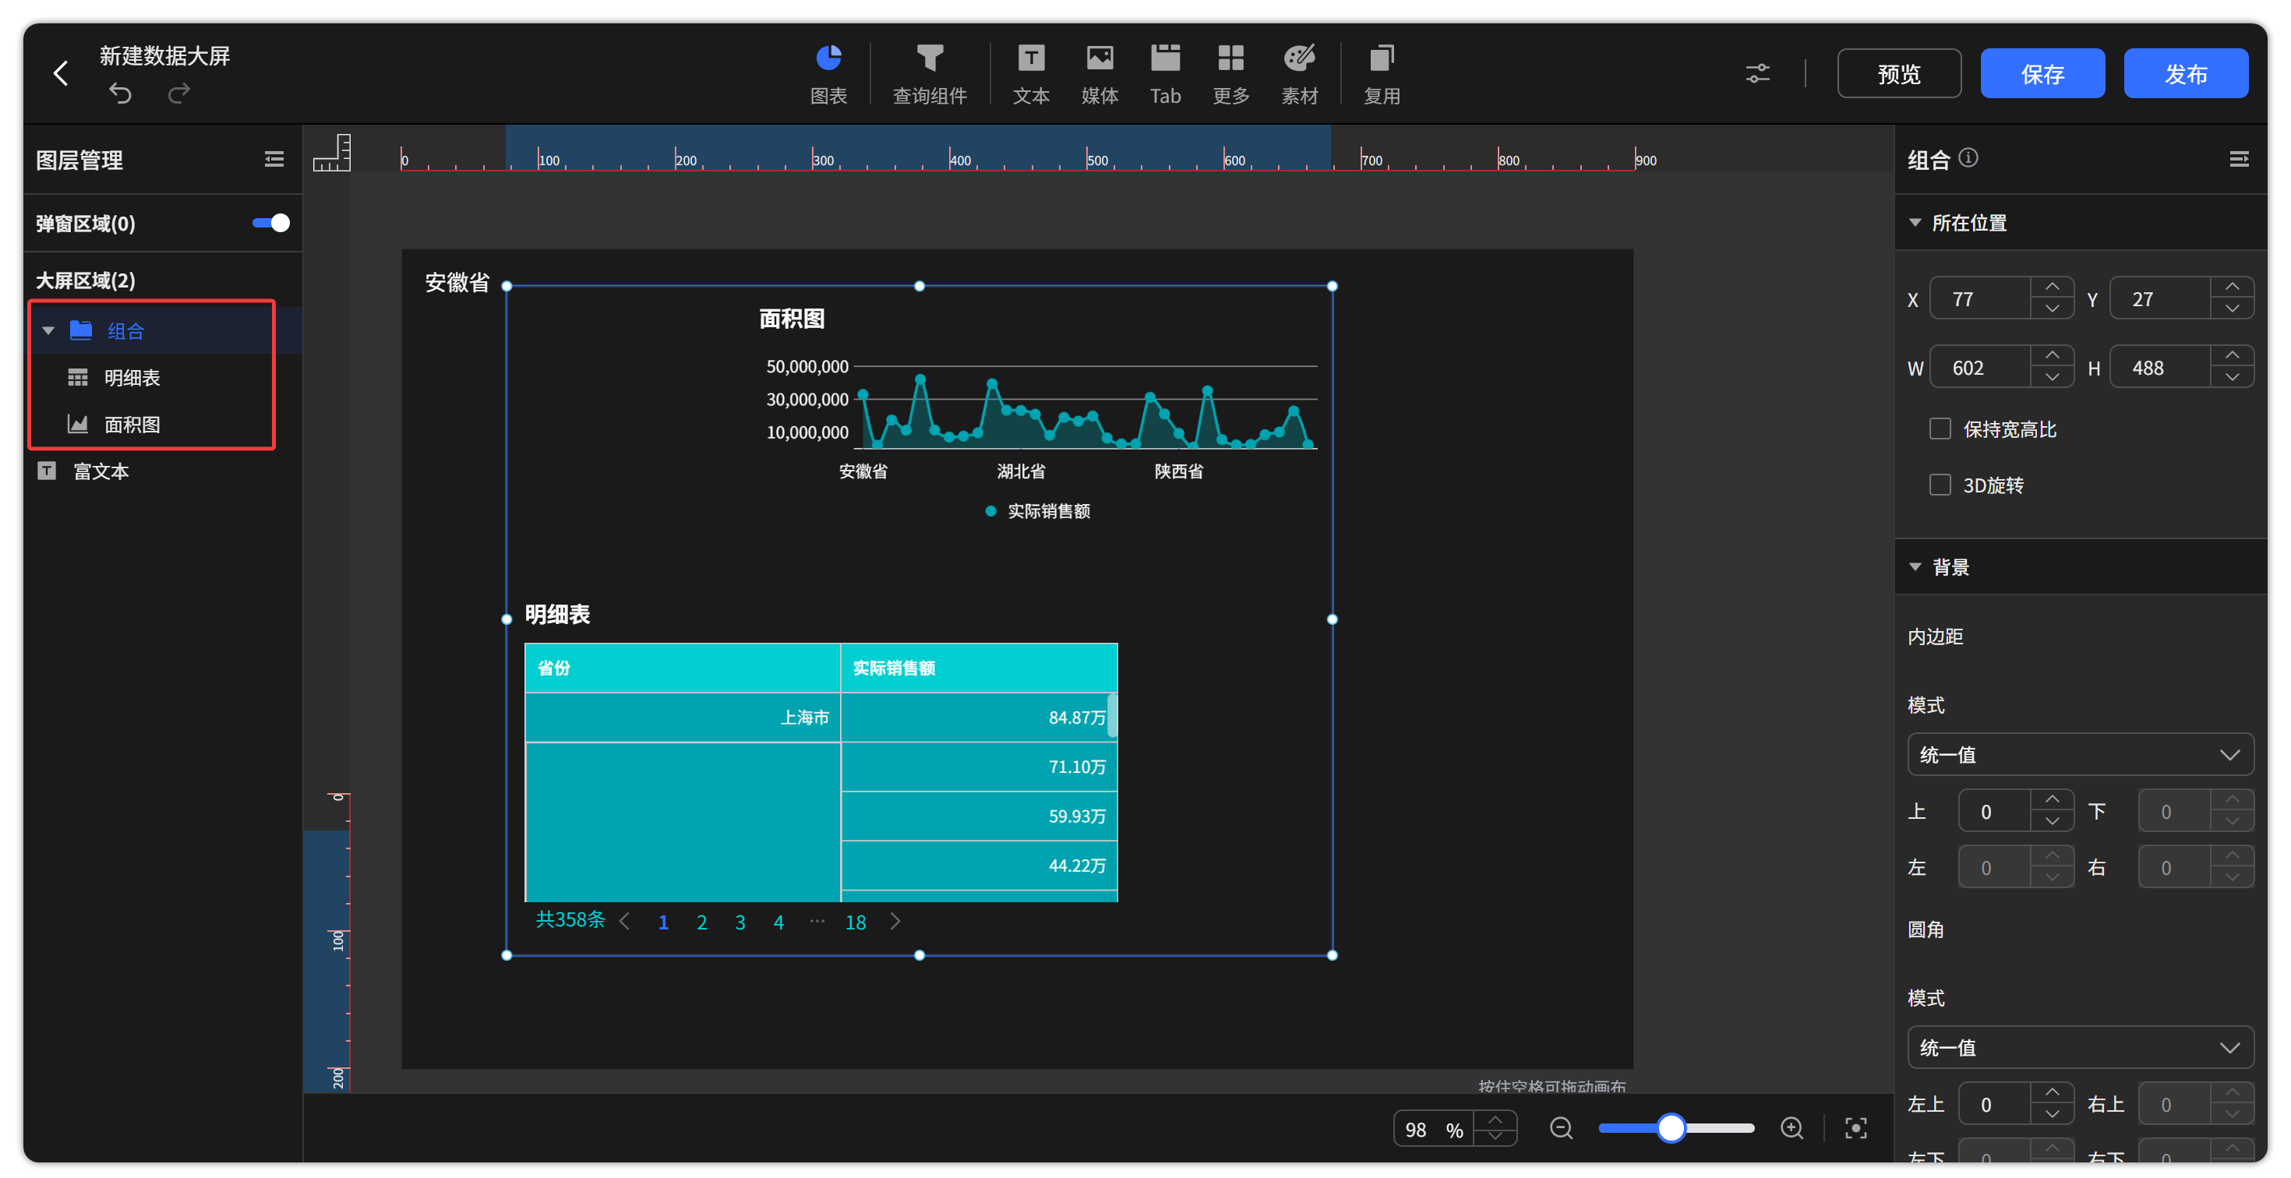The width and height of the screenshot is (2291, 1178).
Task: Click the ruler toggle icon
Action: tap(332, 152)
